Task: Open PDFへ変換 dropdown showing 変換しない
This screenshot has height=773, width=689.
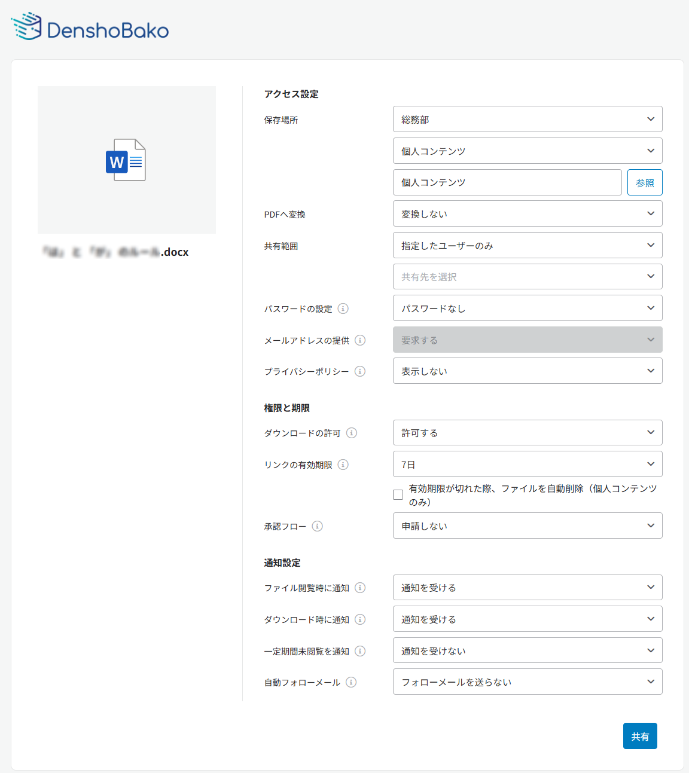Action: pyautogui.click(x=528, y=213)
